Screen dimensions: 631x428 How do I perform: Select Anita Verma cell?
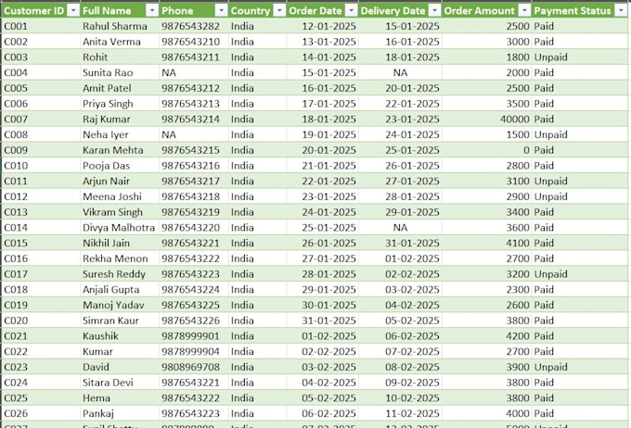click(x=120, y=42)
